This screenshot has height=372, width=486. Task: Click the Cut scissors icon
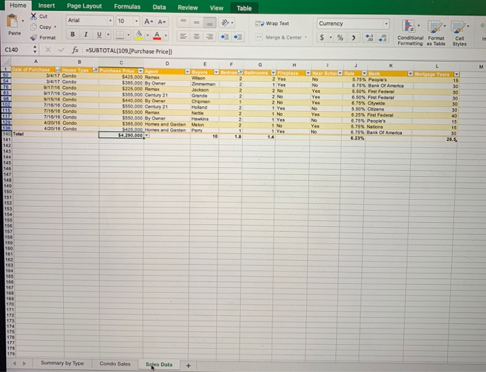[x=33, y=17]
